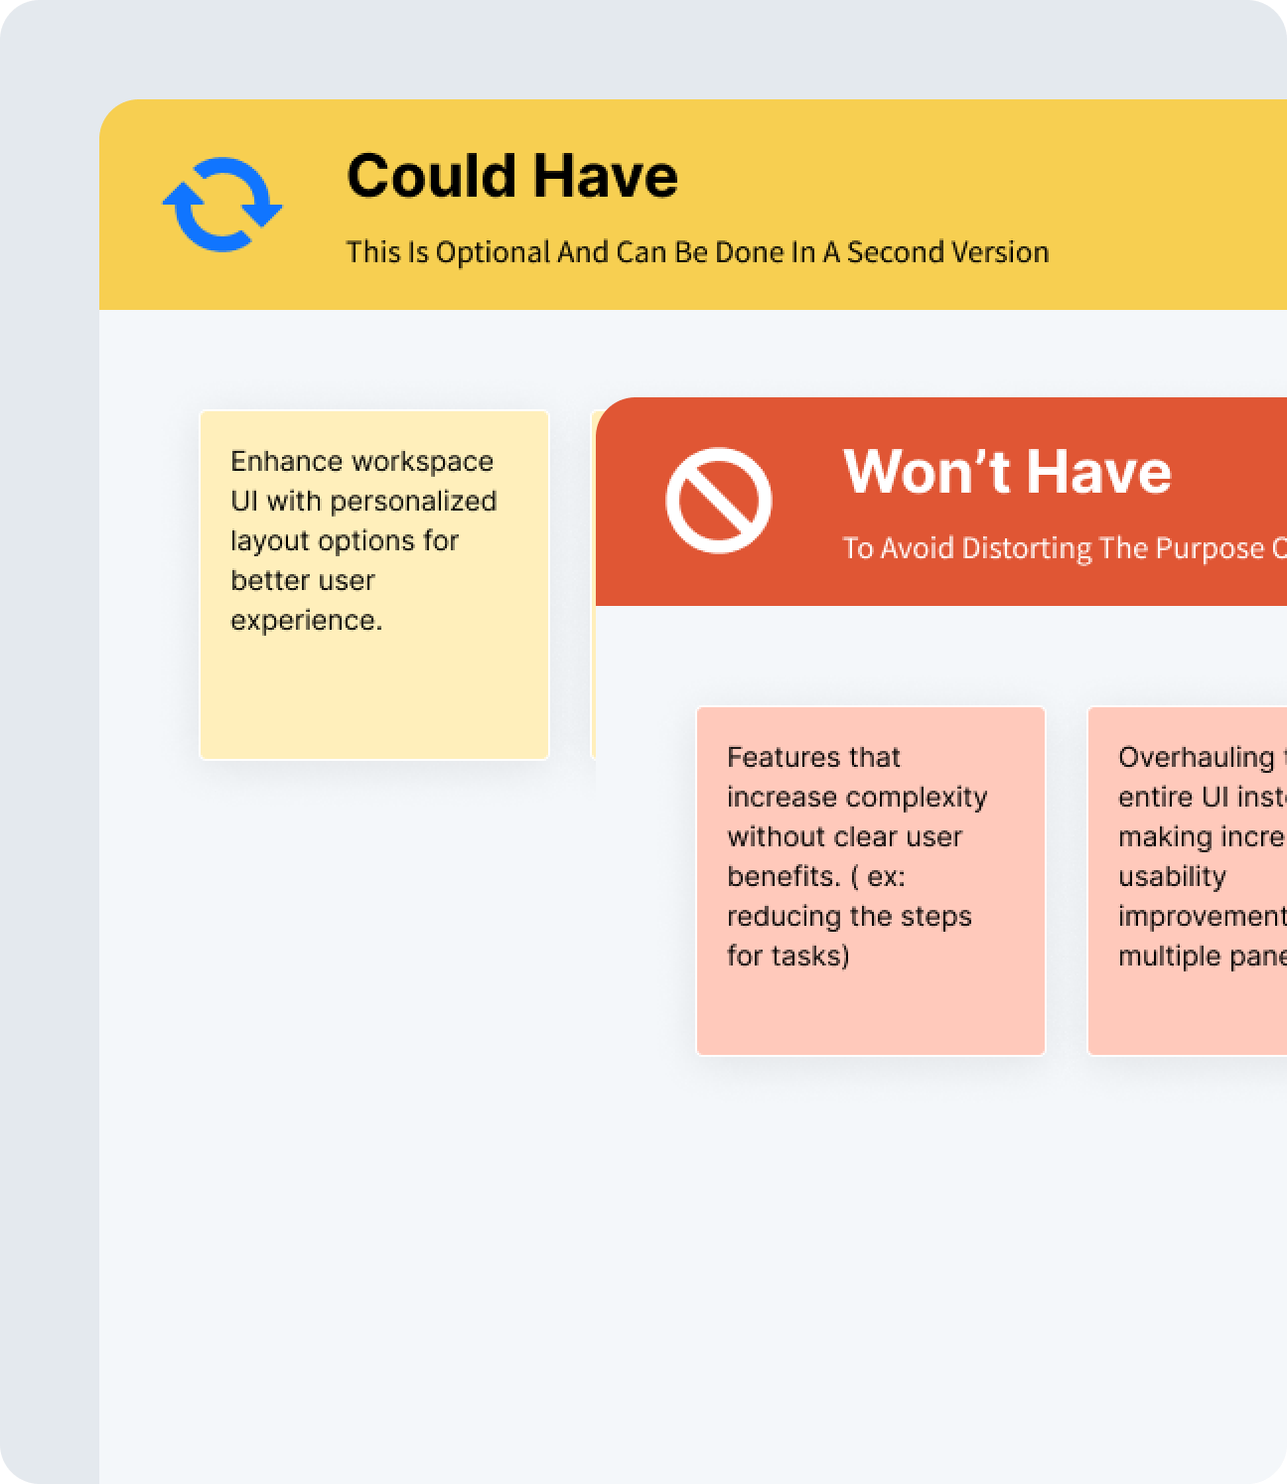The width and height of the screenshot is (1287, 1484).
Task: Select the "Features that increase complexity" pink note
Action: point(871,881)
